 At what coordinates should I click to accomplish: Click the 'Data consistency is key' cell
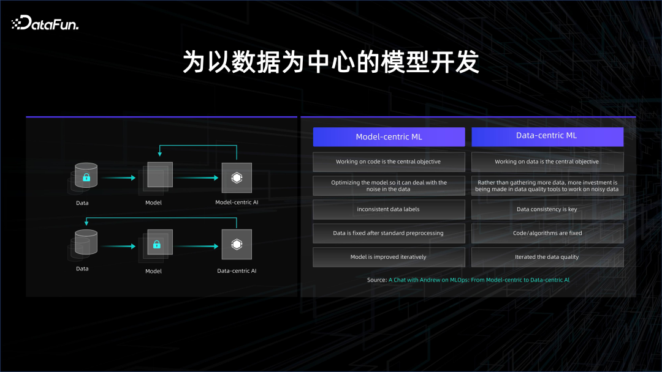tap(547, 209)
